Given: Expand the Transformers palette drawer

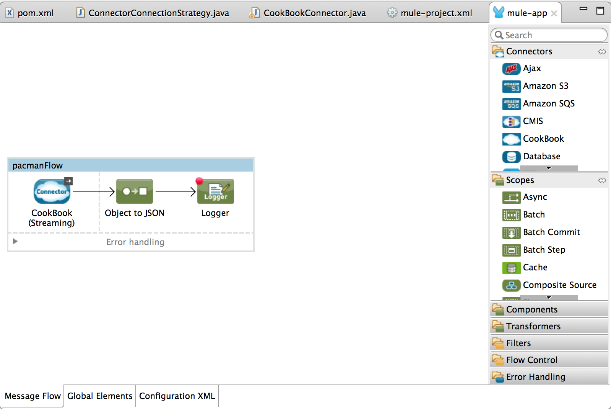Looking at the screenshot, I should pyautogui.click(x=549, y=326).
